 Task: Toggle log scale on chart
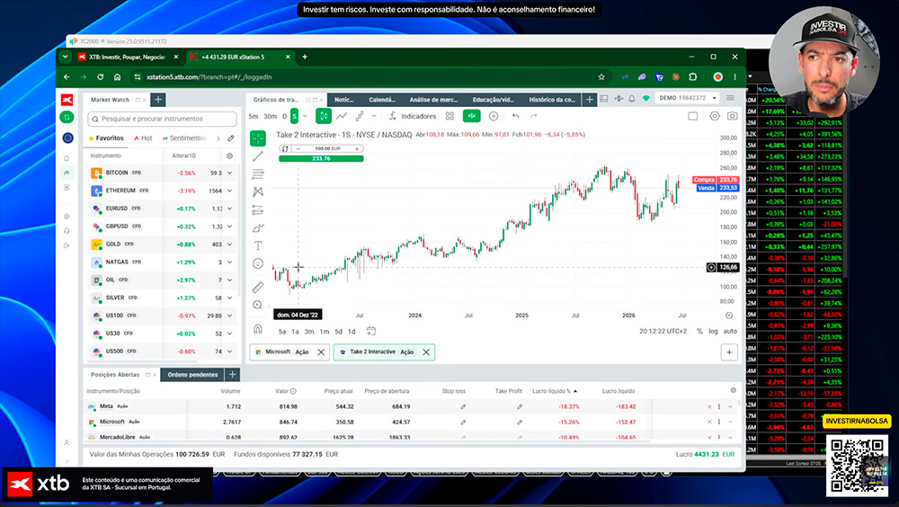[713, 331]
